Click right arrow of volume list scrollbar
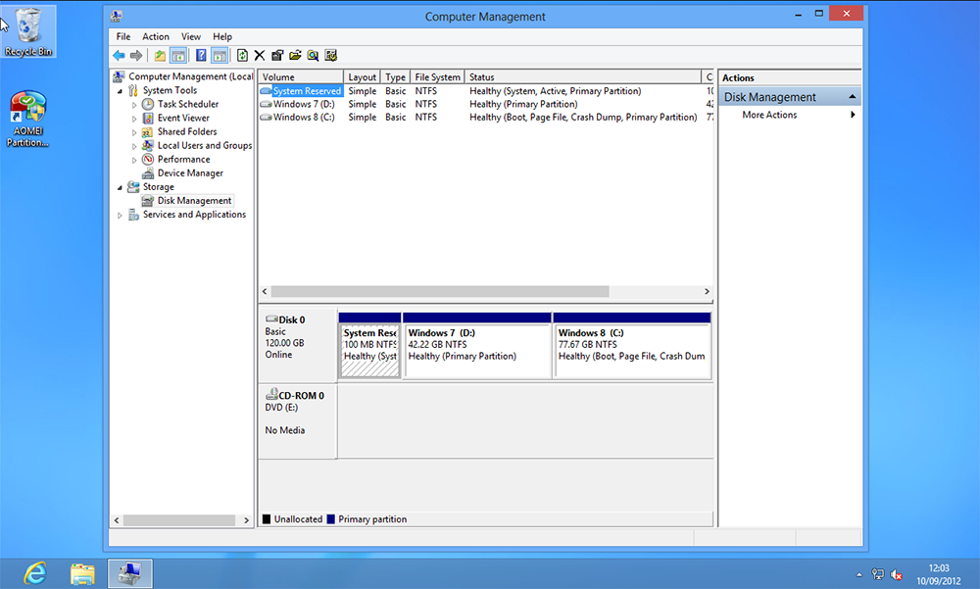 [707, 291]
